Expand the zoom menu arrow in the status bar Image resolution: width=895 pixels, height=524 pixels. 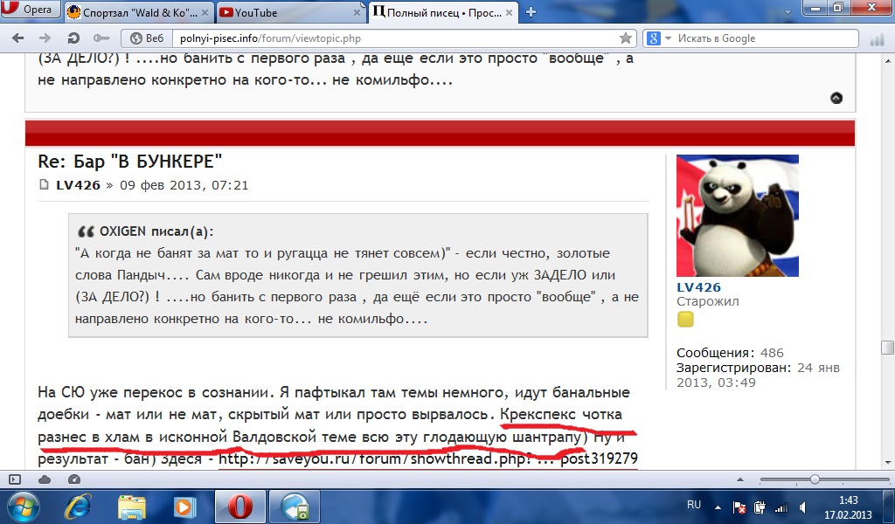pos(740,479)
